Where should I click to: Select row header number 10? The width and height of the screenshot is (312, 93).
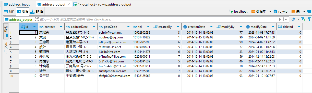[x=14, y=76]
